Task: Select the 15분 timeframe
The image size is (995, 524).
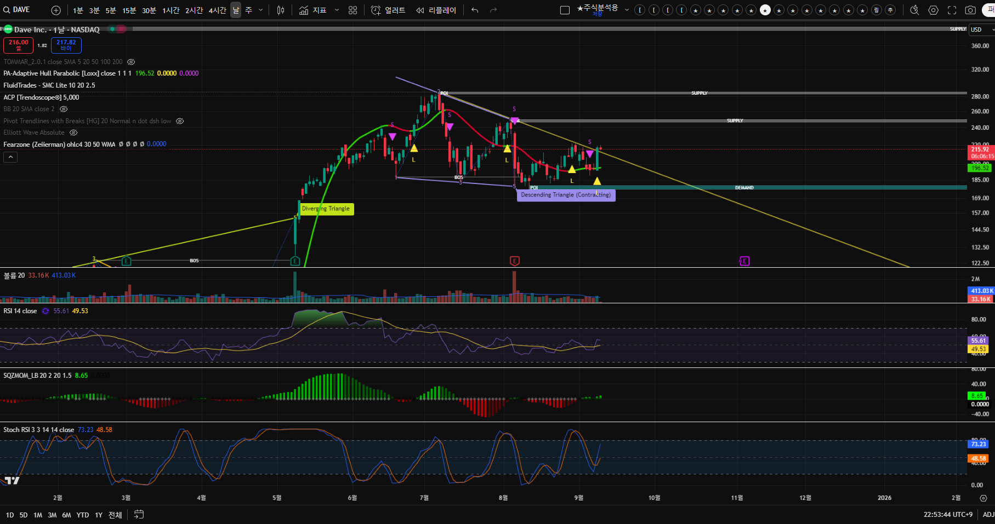Action: pos(129,10)
